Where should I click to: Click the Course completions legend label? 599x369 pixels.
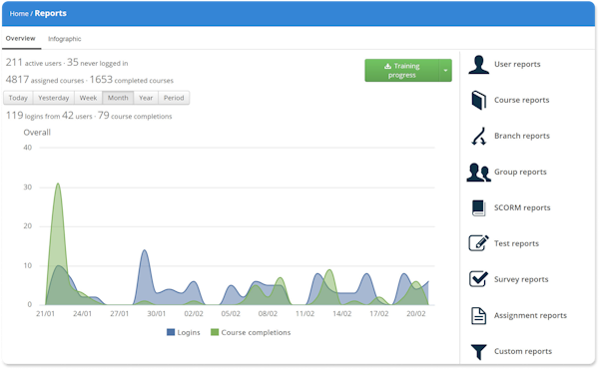click(256, 333)
